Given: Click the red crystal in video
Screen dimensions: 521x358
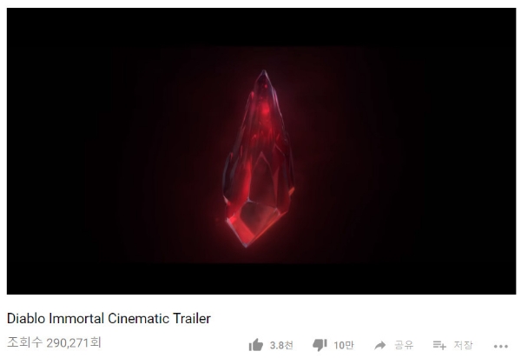Looking at the screenshot, I should coord(258,159).
